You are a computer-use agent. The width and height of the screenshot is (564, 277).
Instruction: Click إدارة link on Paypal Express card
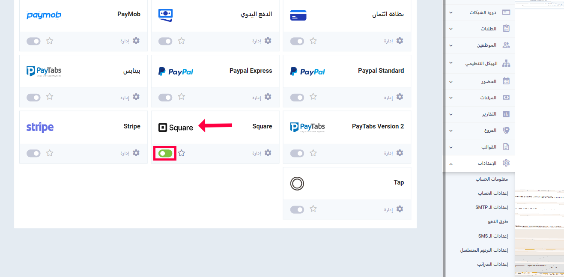tap(257, 97)
